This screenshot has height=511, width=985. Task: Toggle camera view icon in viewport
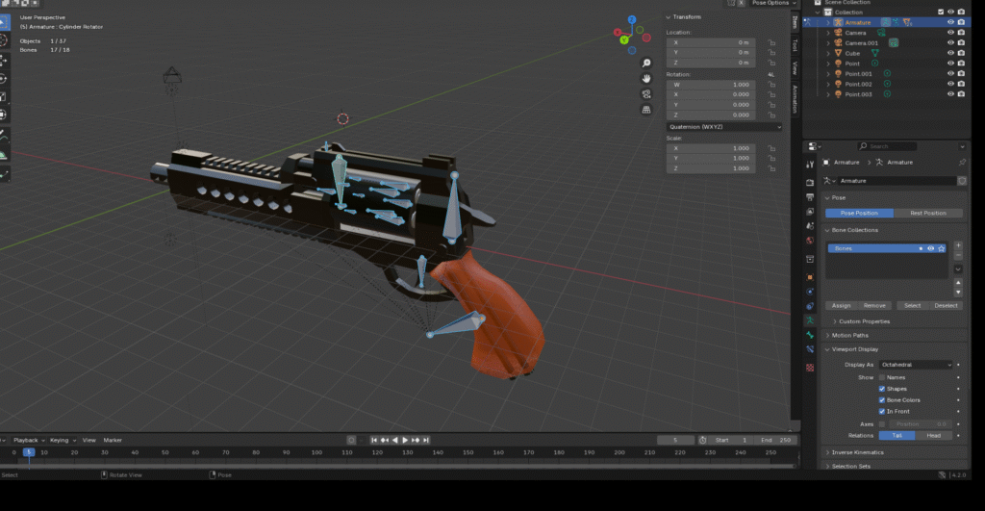pos(648,93)
